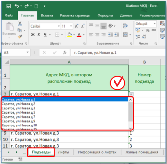The width and height of the screenshot is (167, 164).
Task: Click the Increase font size icon
Action: coord(76,26)
